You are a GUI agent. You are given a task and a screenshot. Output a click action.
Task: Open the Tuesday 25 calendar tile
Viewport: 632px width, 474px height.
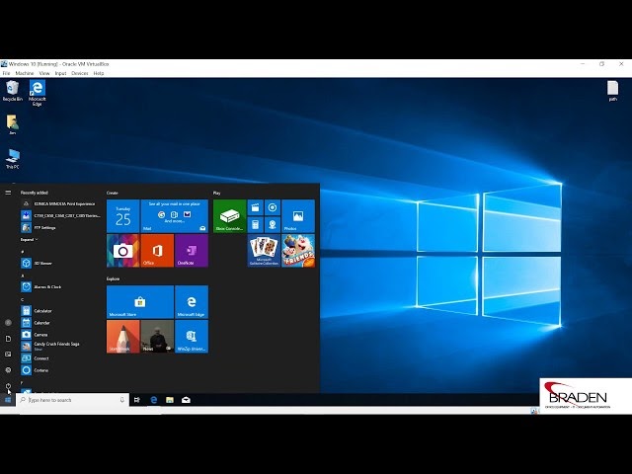(122, 216)
